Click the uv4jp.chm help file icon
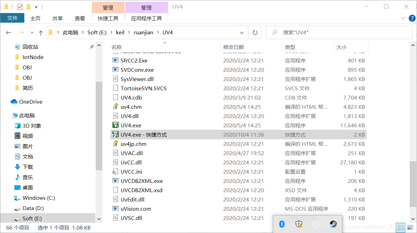Image resolution: width=417 pixels, height=233 pixels. pos(116,144)
